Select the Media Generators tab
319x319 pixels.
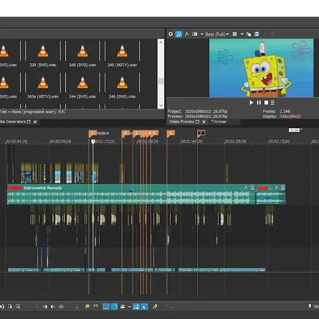pyautogui.click(x=13, y=122)
